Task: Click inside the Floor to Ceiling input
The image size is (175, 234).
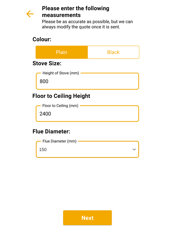Action: [x=87, y=113]
